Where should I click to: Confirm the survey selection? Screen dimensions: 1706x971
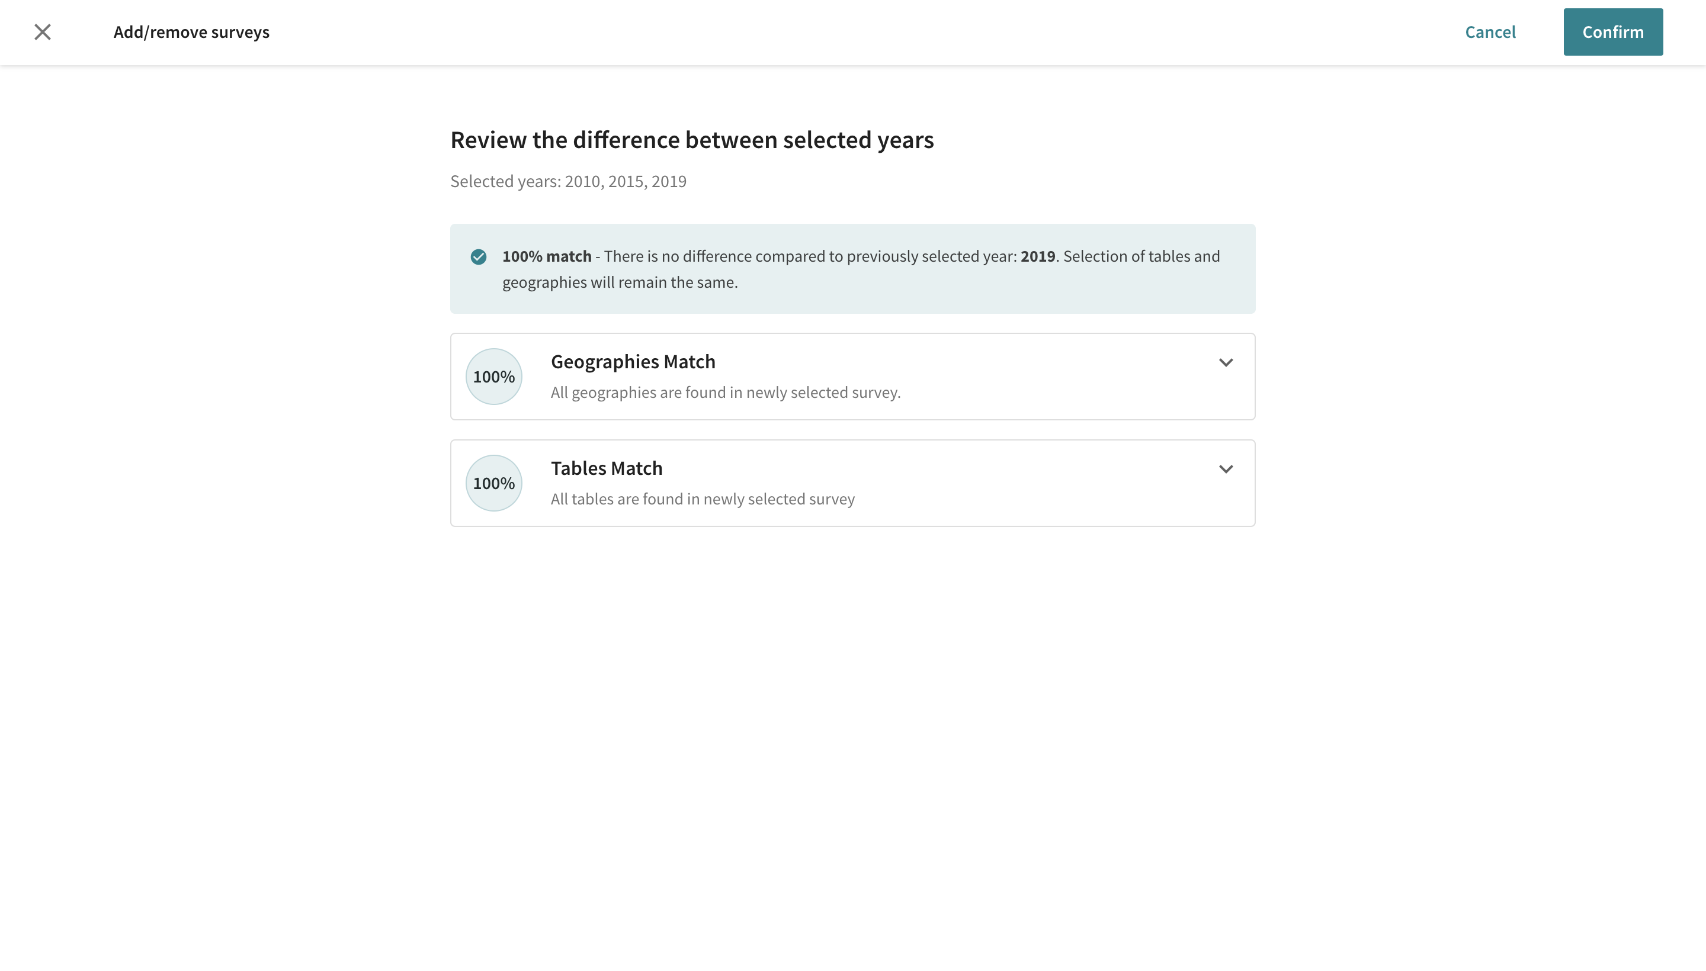[1612, 32]
